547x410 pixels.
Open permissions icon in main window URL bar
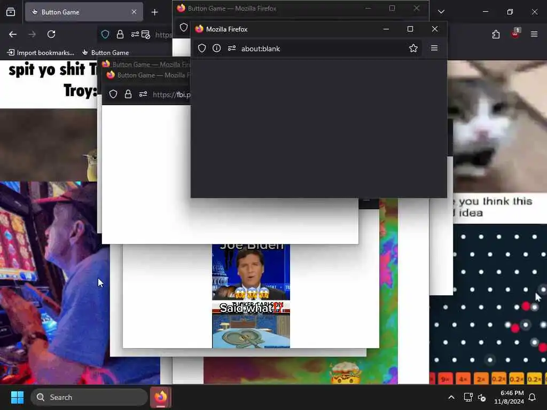click(x=135, y=34)
